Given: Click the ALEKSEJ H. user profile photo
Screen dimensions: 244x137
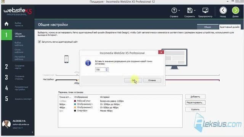Looking at the screenshot, I should (6, 124).
